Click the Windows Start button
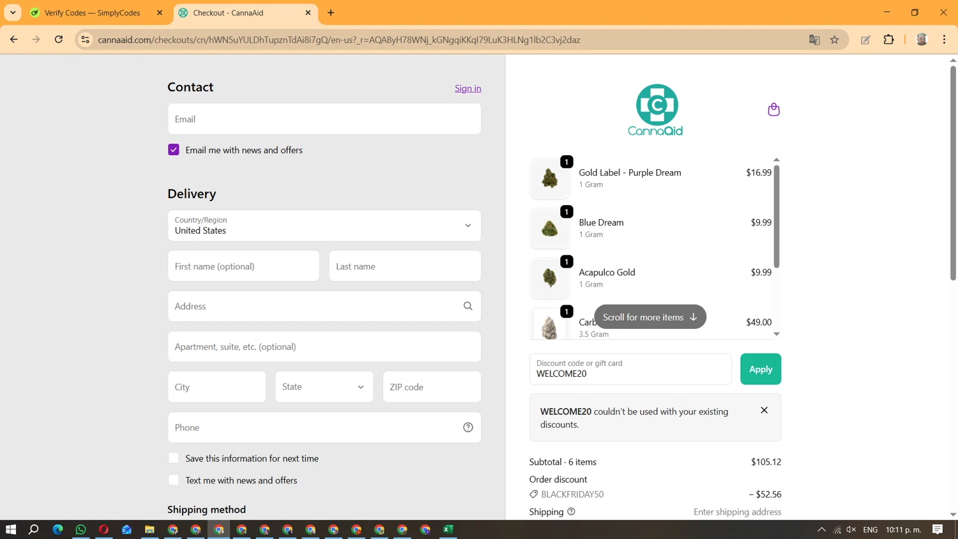Viewport: 958px width, 539px height. pyautogui.click(x=11, y=529)
